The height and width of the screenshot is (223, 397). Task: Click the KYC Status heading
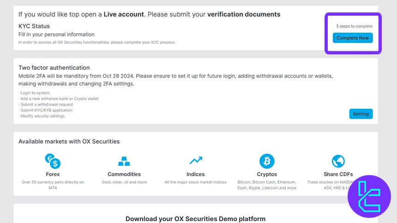coord(34,26)
